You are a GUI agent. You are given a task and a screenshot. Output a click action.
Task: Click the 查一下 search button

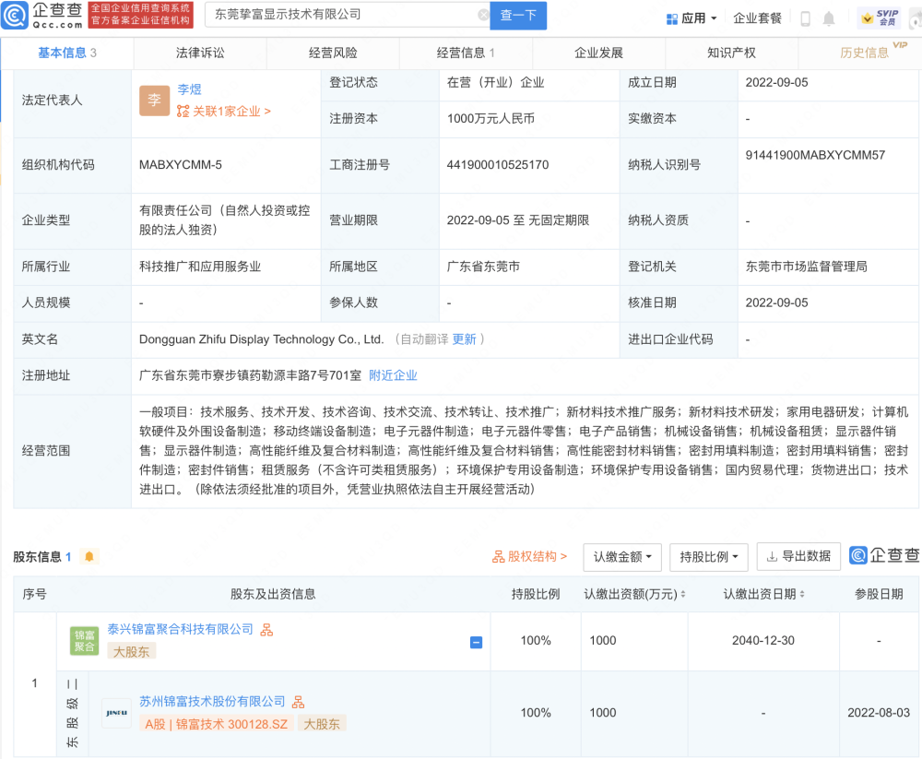click(x=518, y=15)
